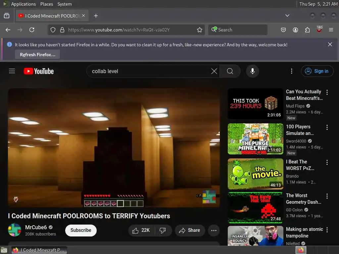Viewport: 339px width, 254px height.
Task: Click GD Colon channel name
Action: [294, 210]
